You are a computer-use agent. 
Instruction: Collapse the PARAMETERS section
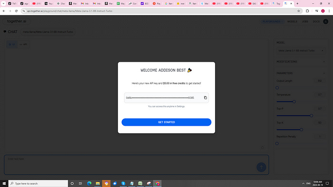click(301, 73)
